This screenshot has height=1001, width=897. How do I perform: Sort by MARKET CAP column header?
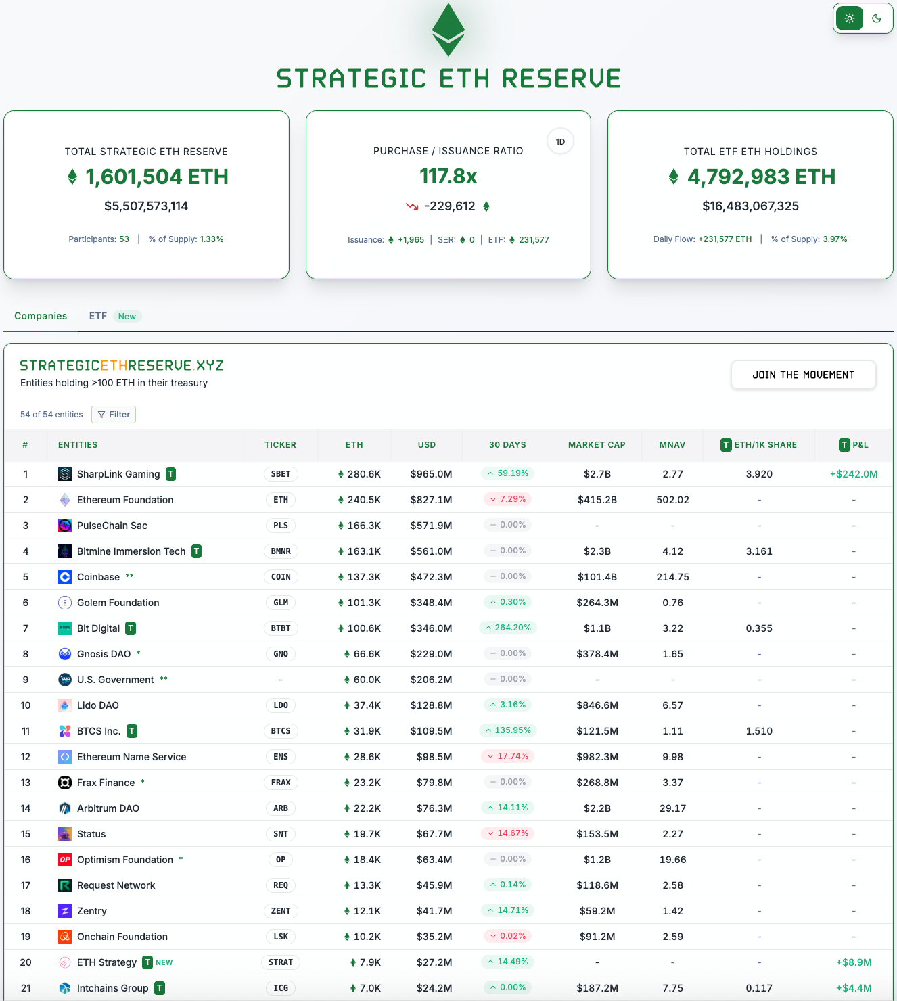coord(597,445)
